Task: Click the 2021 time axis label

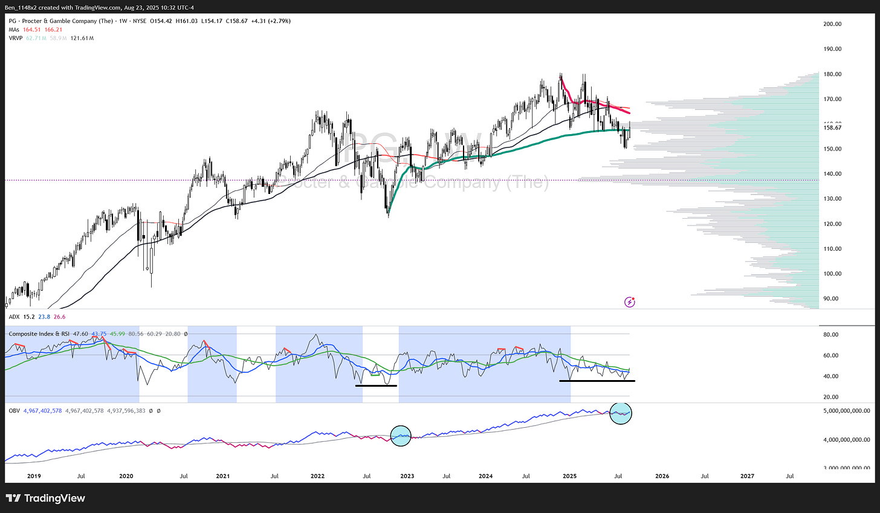Action: (223, 476)
